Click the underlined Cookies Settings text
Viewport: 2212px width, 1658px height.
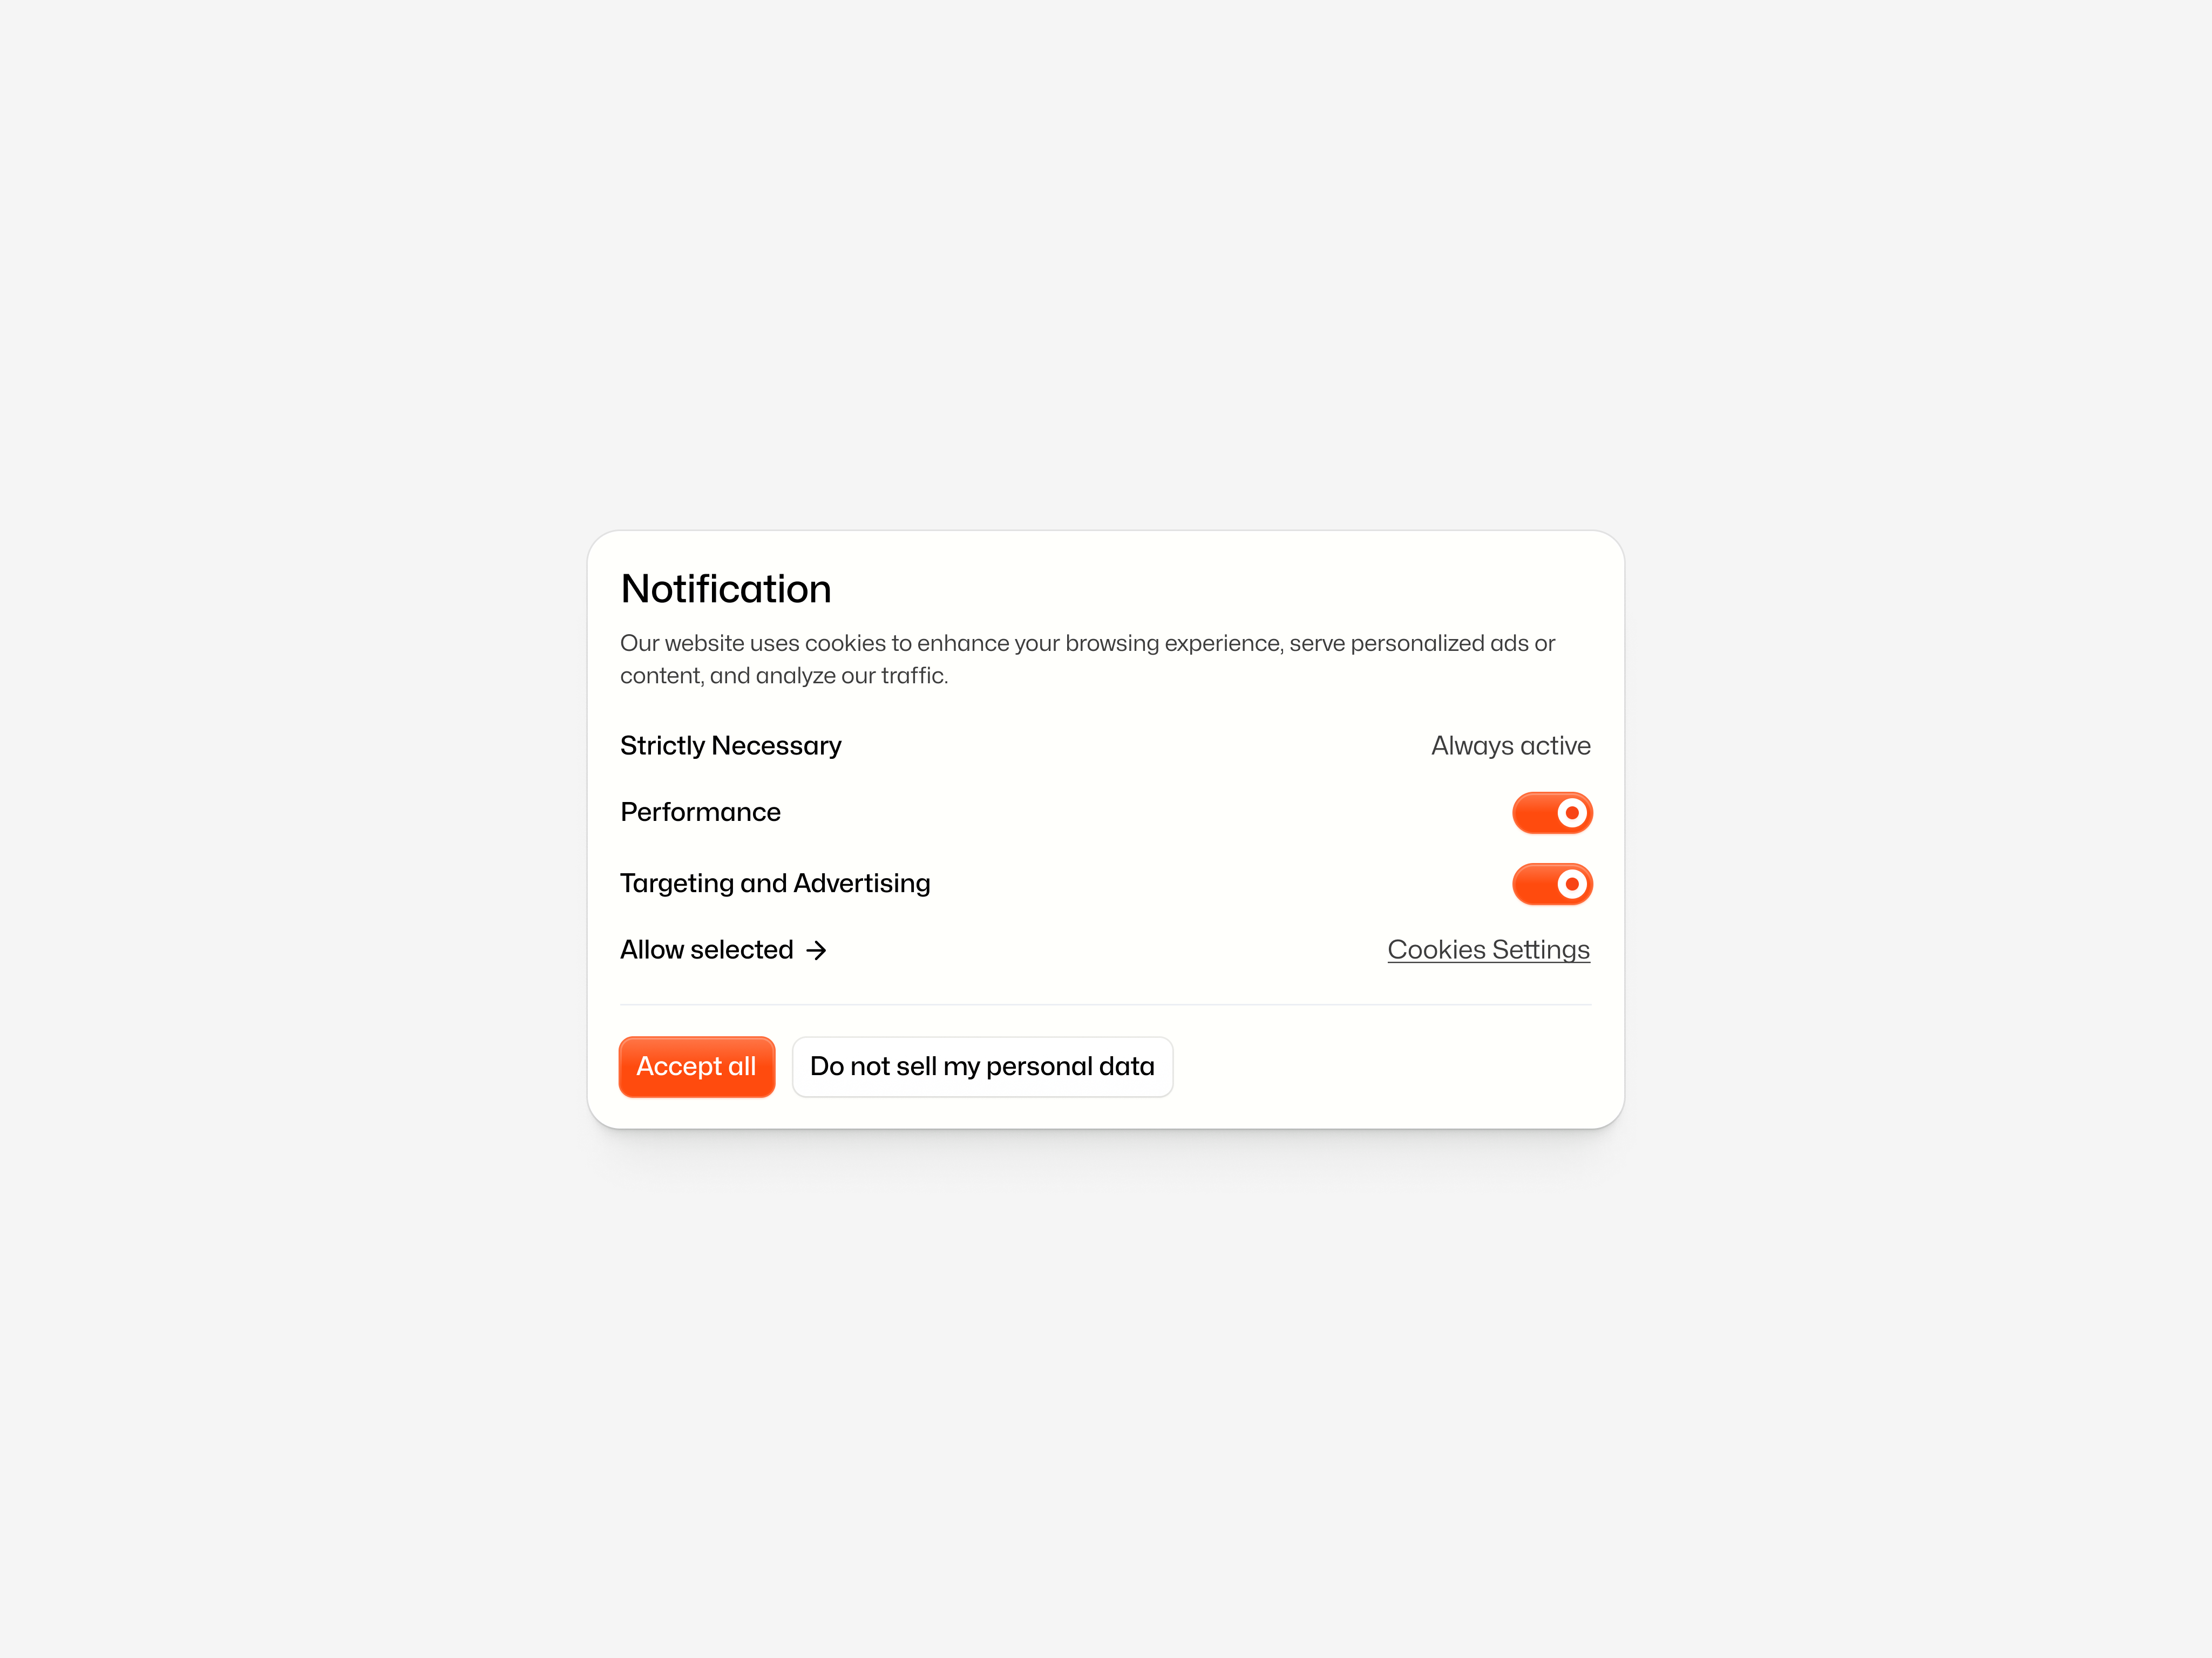pos(1488,950)
